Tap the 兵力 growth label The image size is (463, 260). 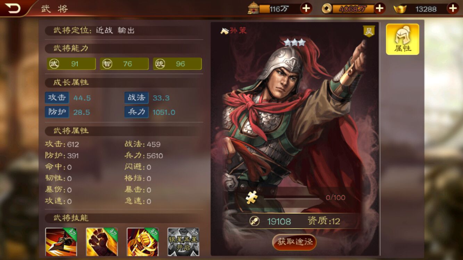pos(137,112)
